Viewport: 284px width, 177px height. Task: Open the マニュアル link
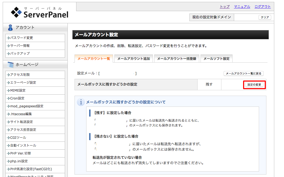click(242, 7)
